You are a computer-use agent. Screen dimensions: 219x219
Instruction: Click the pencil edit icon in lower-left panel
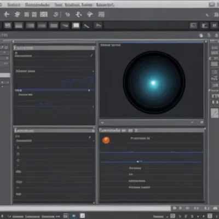(90, 137)
